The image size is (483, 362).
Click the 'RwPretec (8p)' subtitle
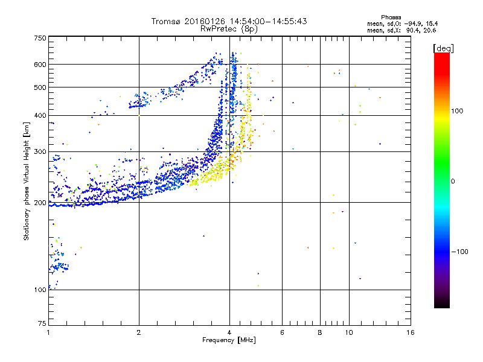pyautogui.click(x=229, y=29)
